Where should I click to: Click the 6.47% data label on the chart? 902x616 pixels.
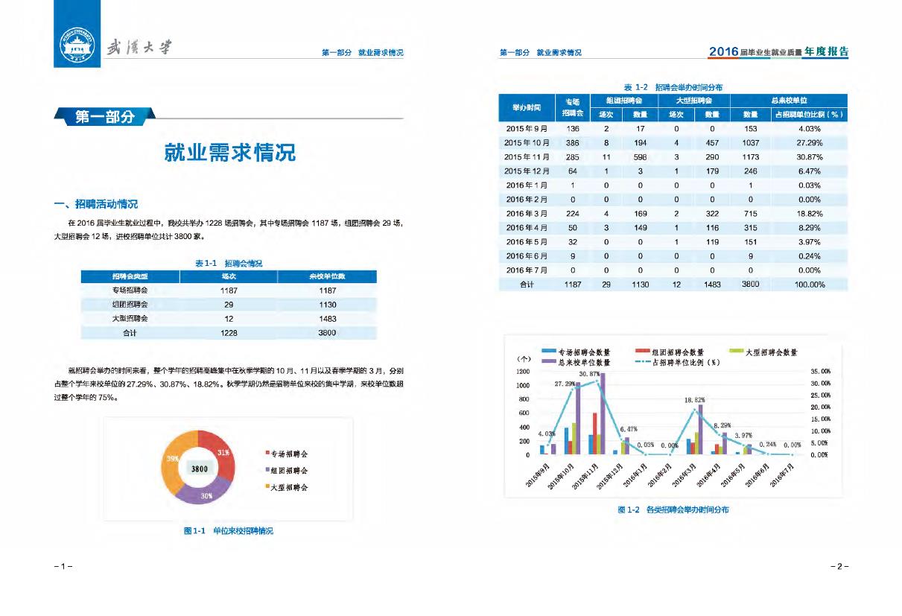(x=629, y=430)
